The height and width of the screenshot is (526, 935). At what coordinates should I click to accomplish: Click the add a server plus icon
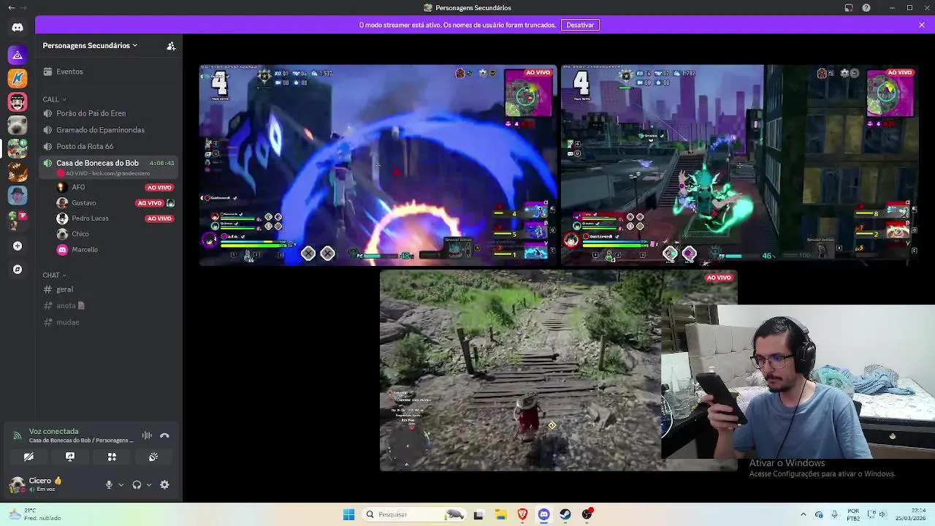point(18,246)
